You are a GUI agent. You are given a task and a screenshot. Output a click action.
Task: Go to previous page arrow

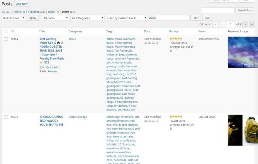coord(222,24)
